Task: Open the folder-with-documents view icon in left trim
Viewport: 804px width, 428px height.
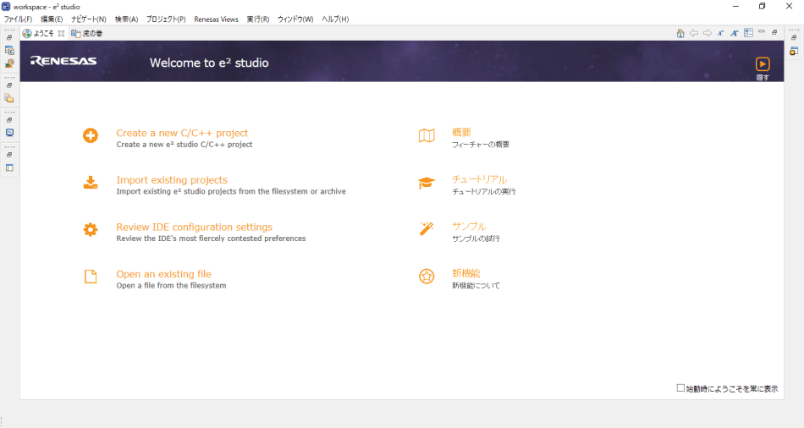Action: [9, 98]
